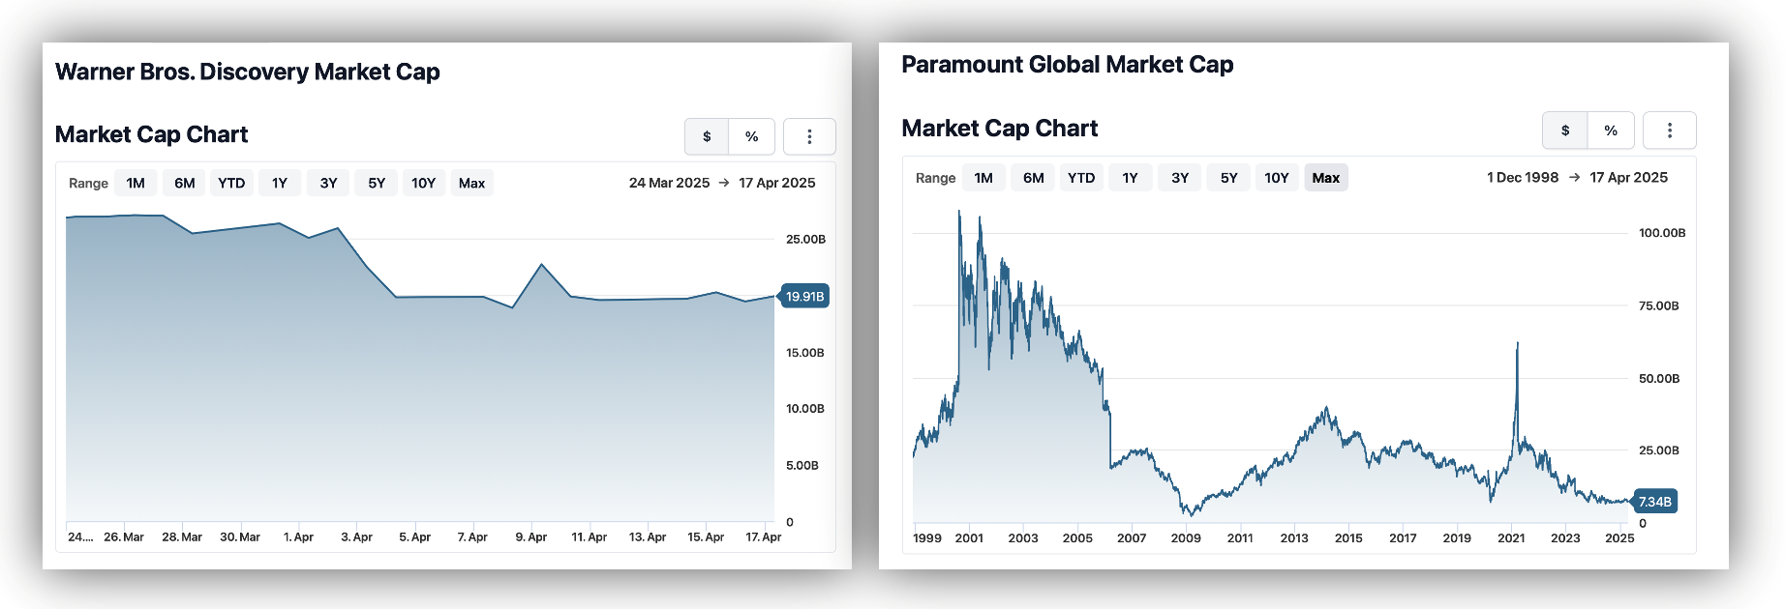Pick 5Y range on Warner Bros. chart
This screenshot has height=609, width=1785.
[377, 183]
